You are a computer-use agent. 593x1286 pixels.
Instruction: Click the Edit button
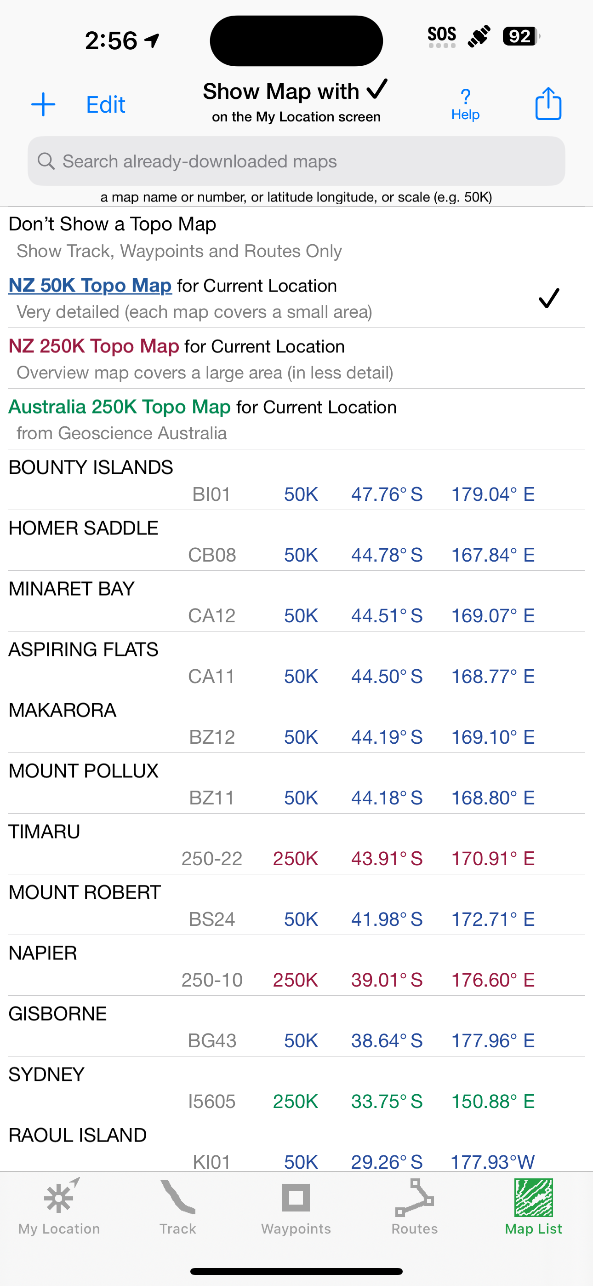(105, 104)
